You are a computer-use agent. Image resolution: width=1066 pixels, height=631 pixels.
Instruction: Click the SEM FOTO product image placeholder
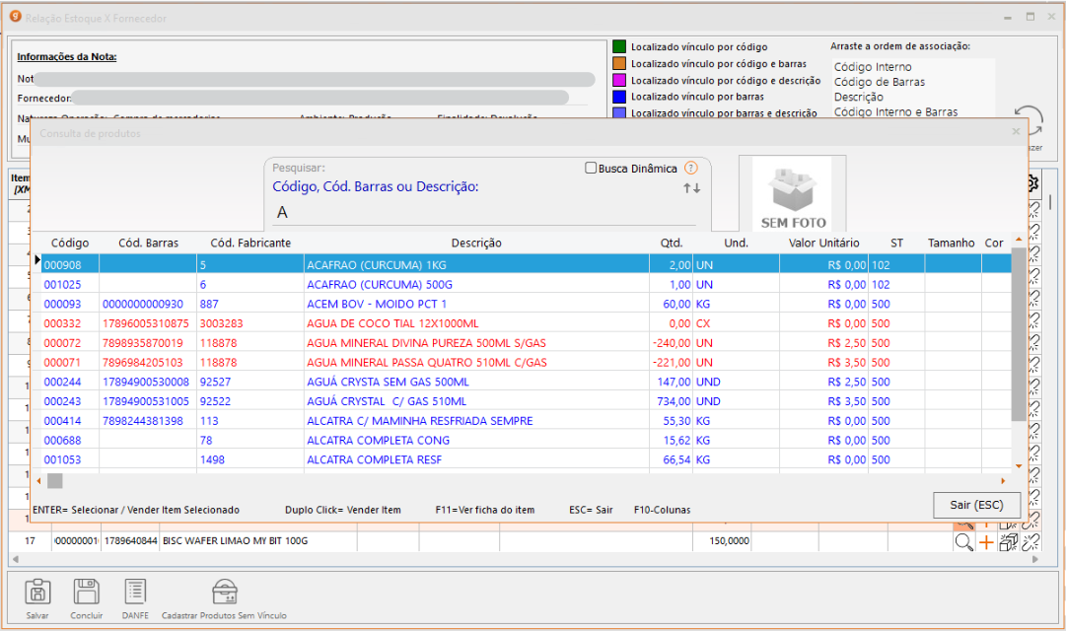point(793,194)
